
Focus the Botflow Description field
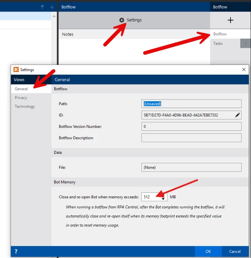tap(191, 138)
